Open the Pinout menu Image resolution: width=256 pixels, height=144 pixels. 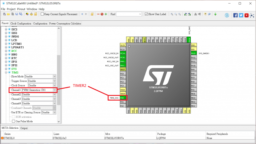click(21, 9)
